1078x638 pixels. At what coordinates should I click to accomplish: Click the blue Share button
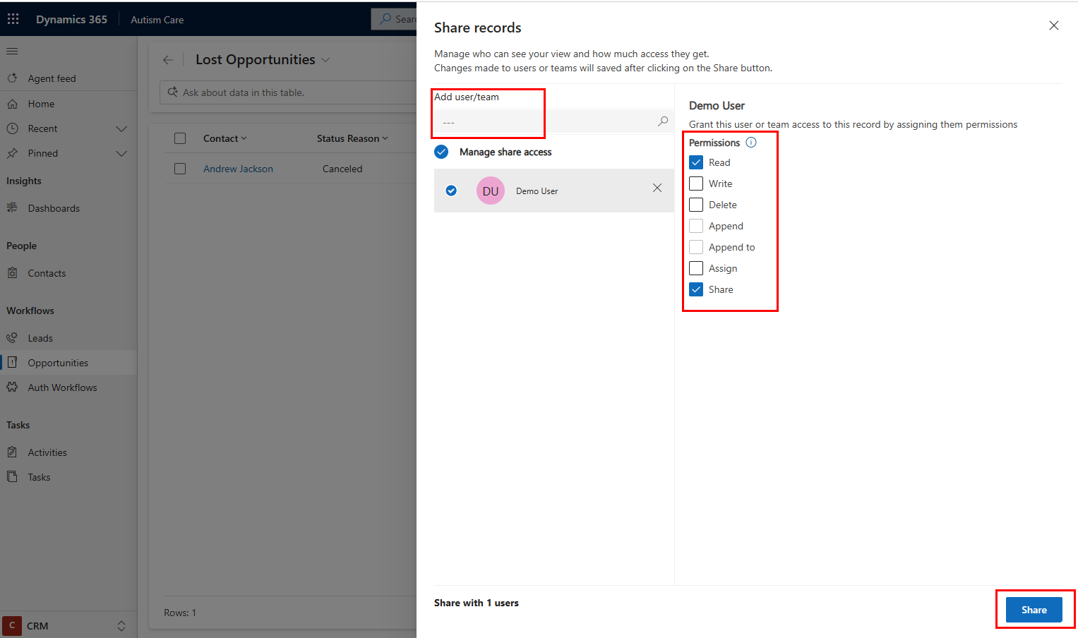(1034, 610)
